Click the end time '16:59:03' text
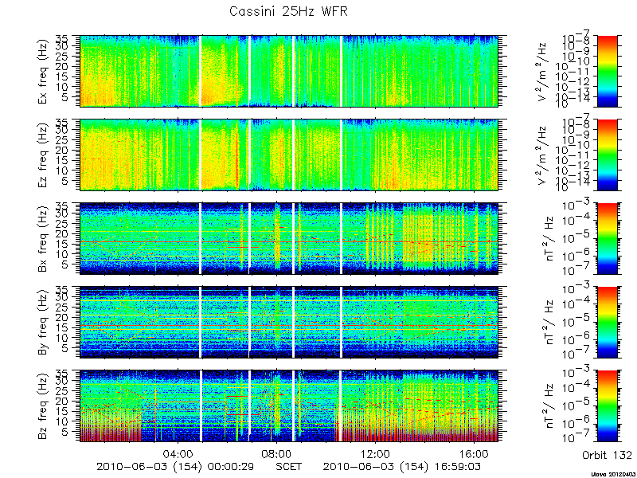The image size is (637, 478). 457,466
